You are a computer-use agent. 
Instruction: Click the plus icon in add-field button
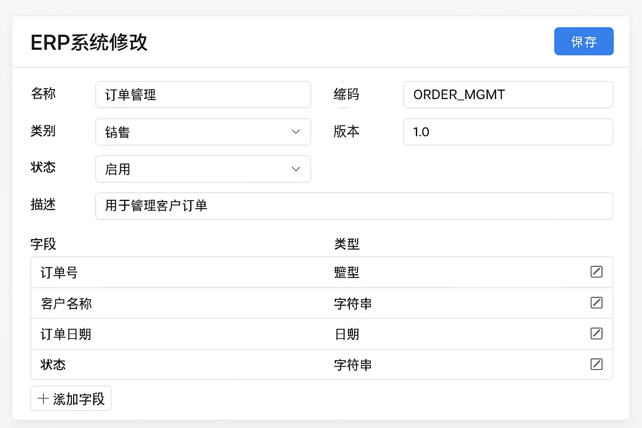tap(43, 399)
